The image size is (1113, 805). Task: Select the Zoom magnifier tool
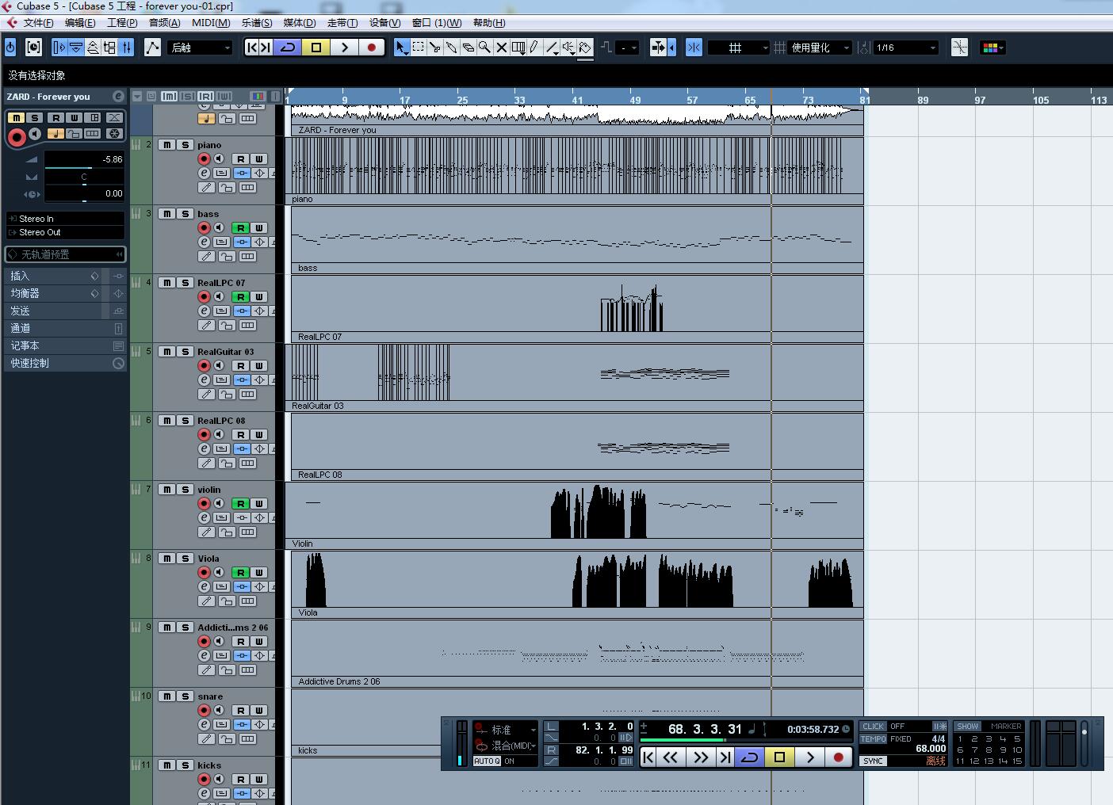[484, 48]
